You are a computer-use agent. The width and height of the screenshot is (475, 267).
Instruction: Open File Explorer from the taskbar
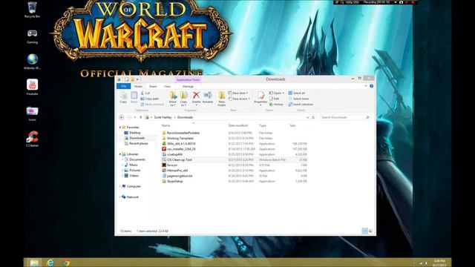34,263
